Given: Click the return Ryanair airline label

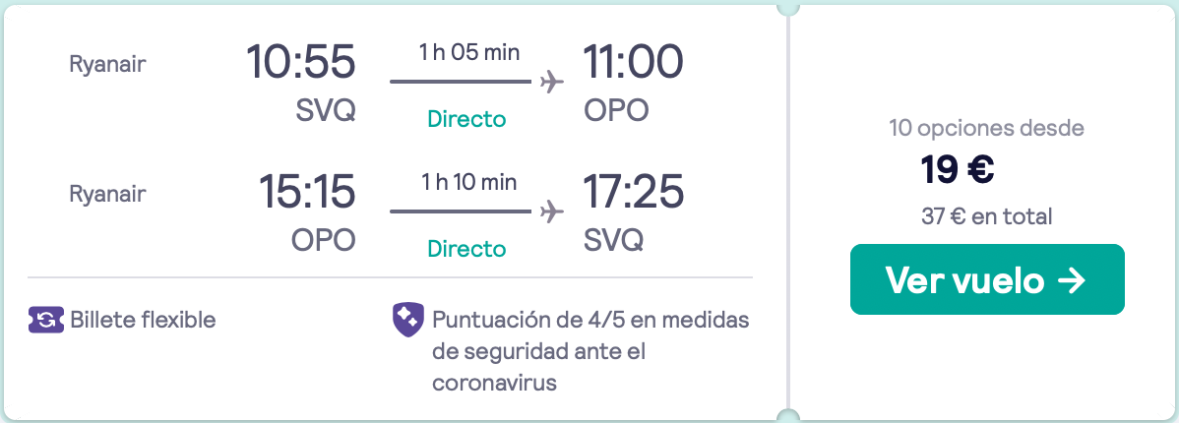Looking at the screenshot, I should 107,195.
